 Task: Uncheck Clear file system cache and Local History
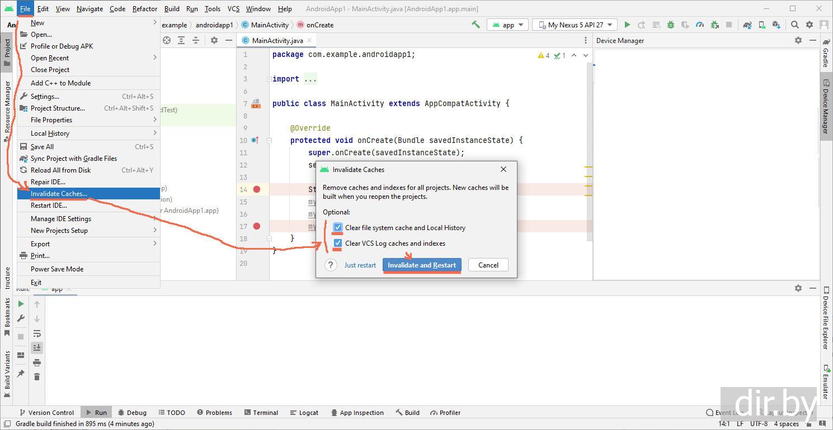point(338,228)
